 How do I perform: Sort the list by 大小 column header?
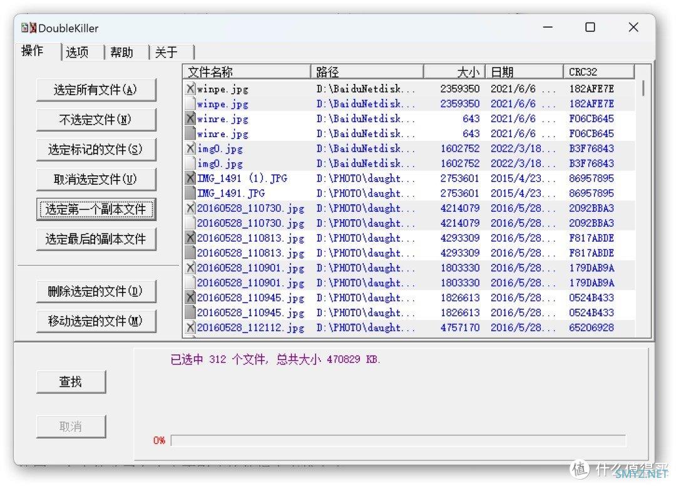[x=455, y=71]
